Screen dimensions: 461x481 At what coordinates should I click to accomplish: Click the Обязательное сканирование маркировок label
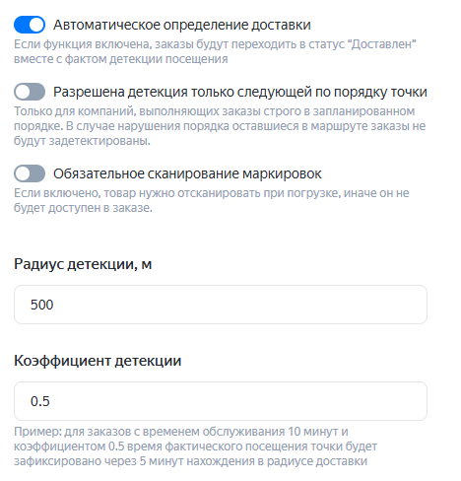[187, 173]
